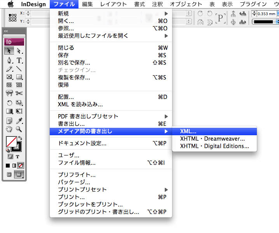Select the Rectangle tool

19,77
